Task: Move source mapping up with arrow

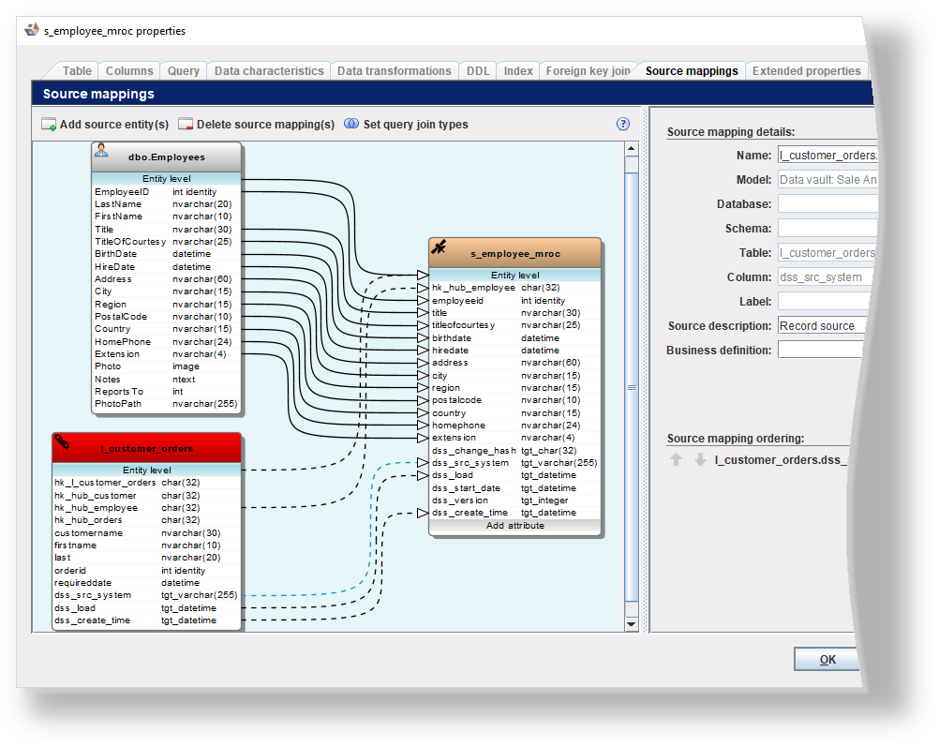Action: click(676, 459)
